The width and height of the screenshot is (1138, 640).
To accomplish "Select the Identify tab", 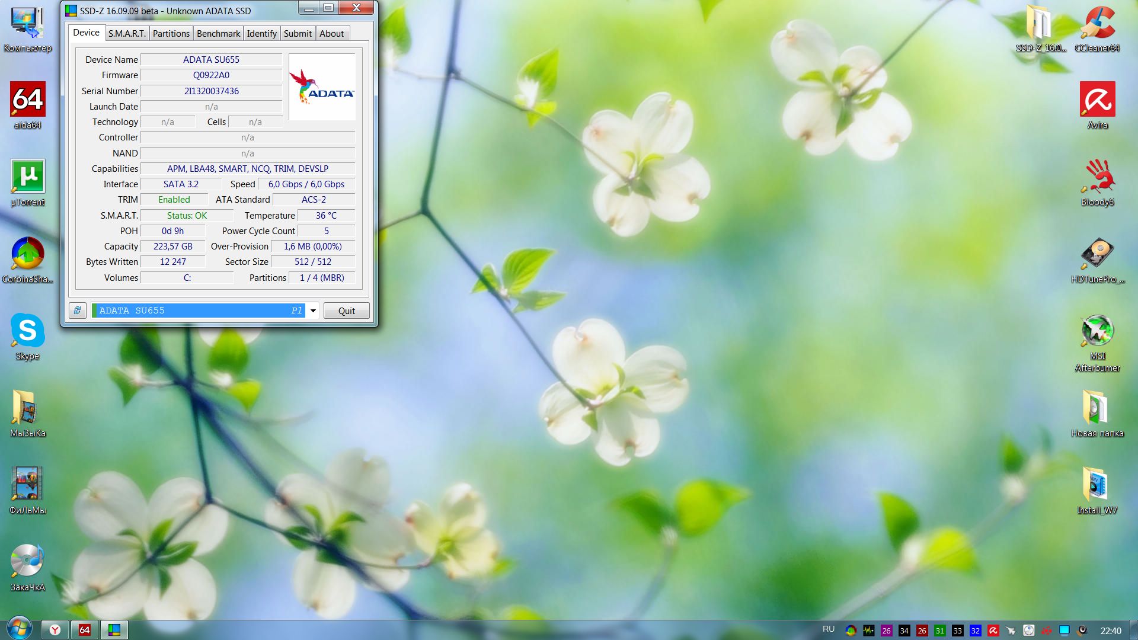I will (261, 34).
